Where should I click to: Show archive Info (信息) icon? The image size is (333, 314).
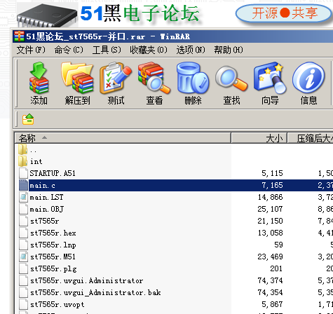(308, 78)
